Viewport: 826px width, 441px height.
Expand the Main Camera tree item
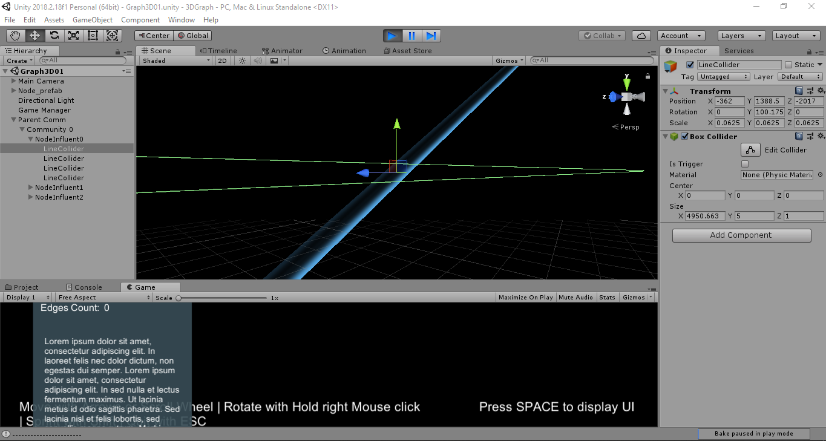click(14, 81)
